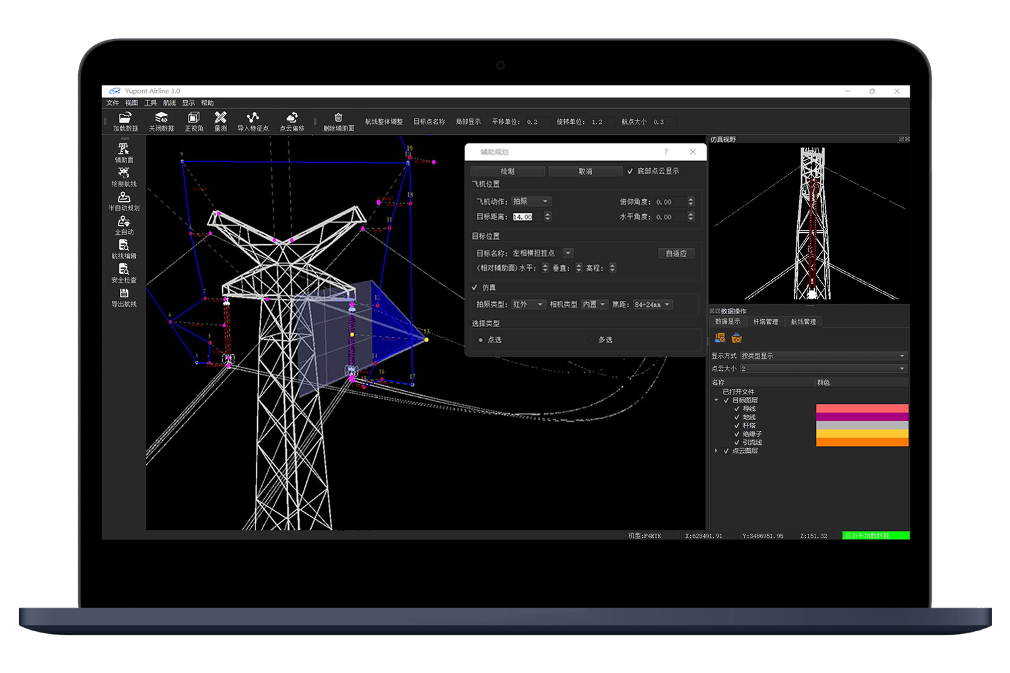Select the 多选 radio button
This screenshot has width=1010, height=673.
point(591,340)
